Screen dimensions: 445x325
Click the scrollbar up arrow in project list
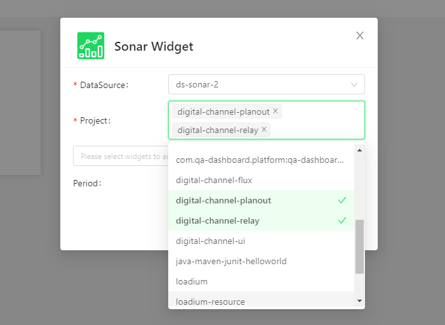359,150
